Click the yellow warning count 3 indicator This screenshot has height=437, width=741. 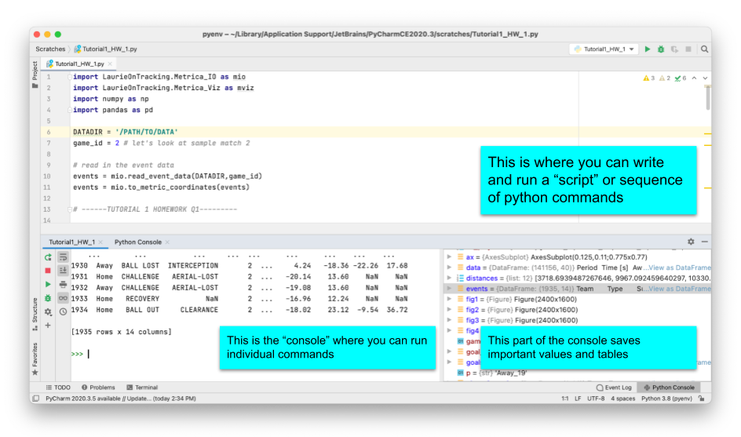(649, 78)
